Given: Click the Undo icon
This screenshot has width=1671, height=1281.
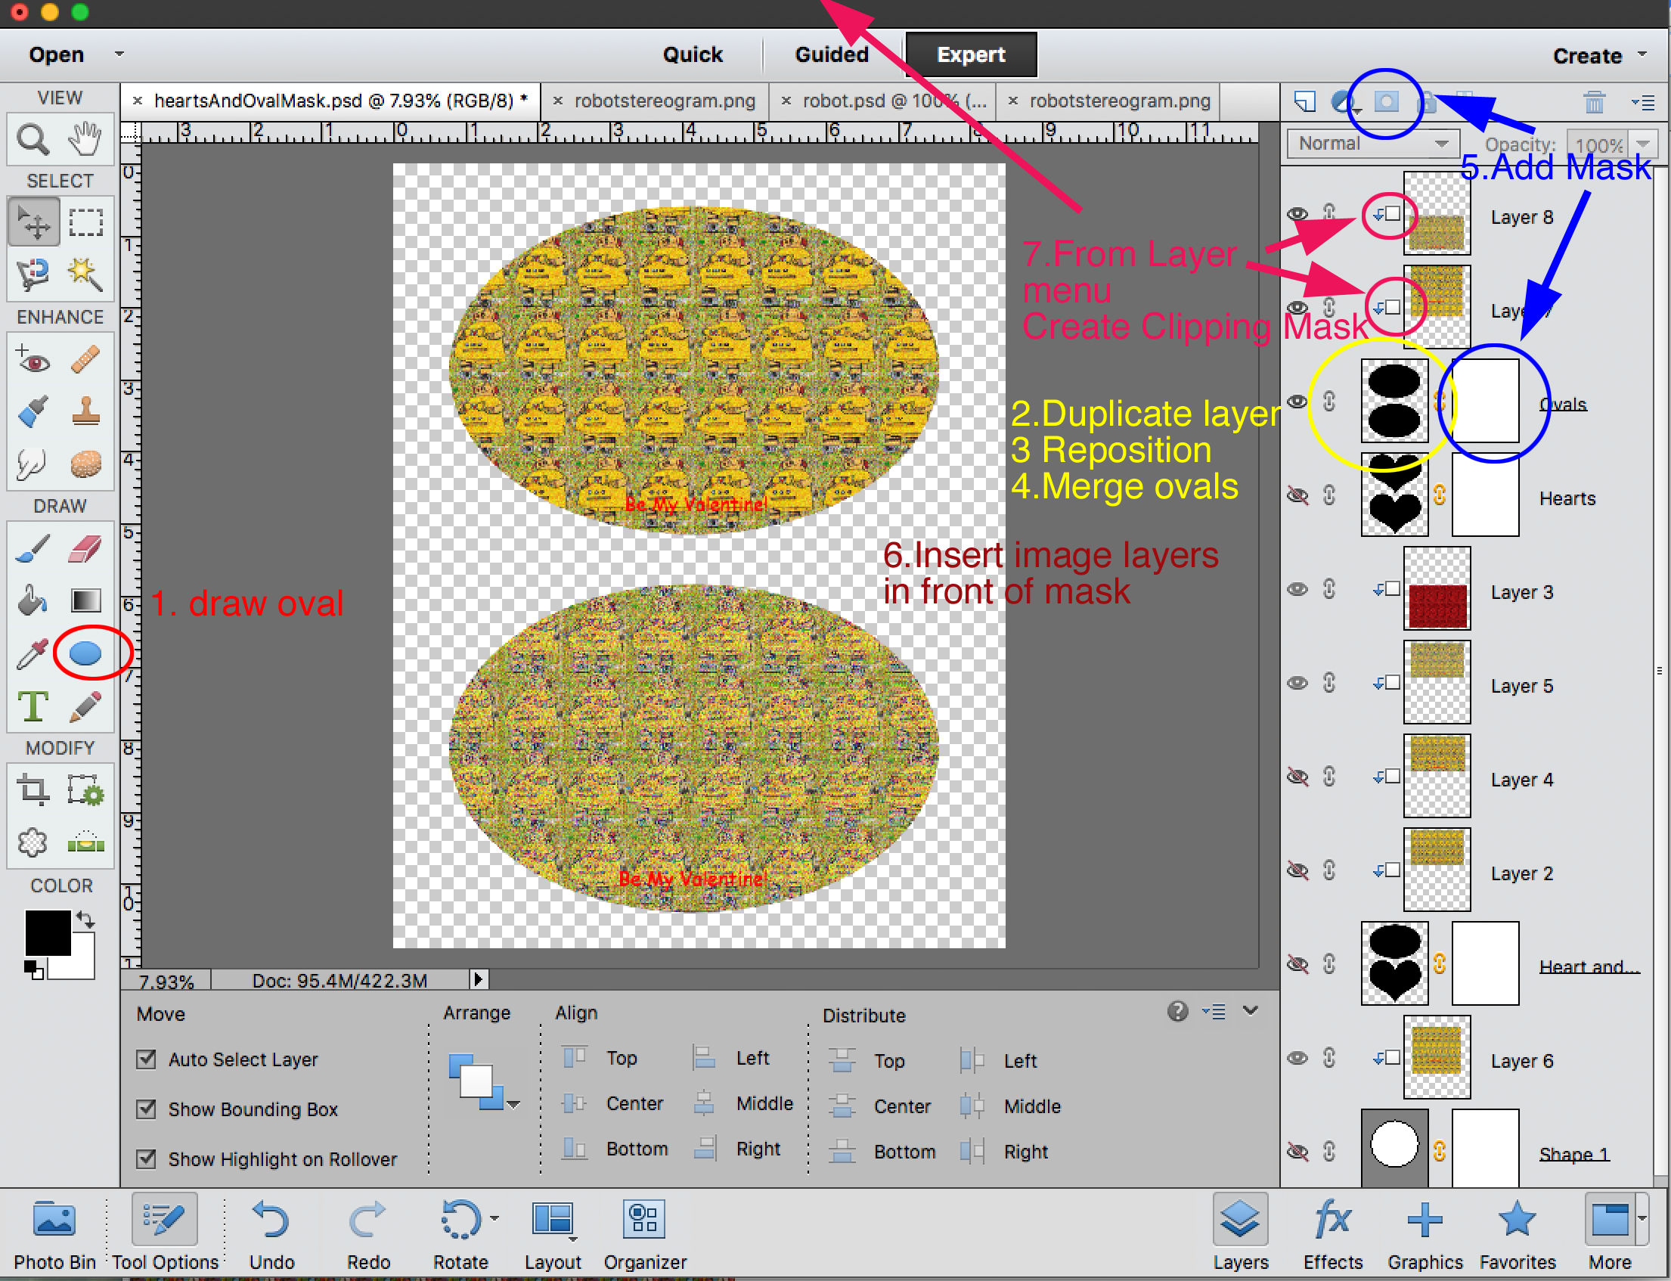Looking at the screenshot, I should pyautogui.click(x=271, y=1220).
